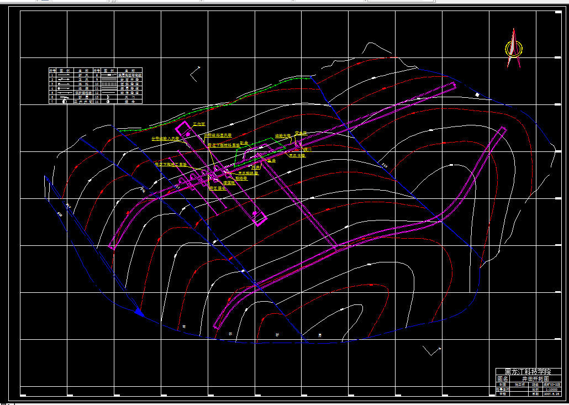
Task: Select legend row 10 dashed double-line symbol
Action: tap(109, 84)
